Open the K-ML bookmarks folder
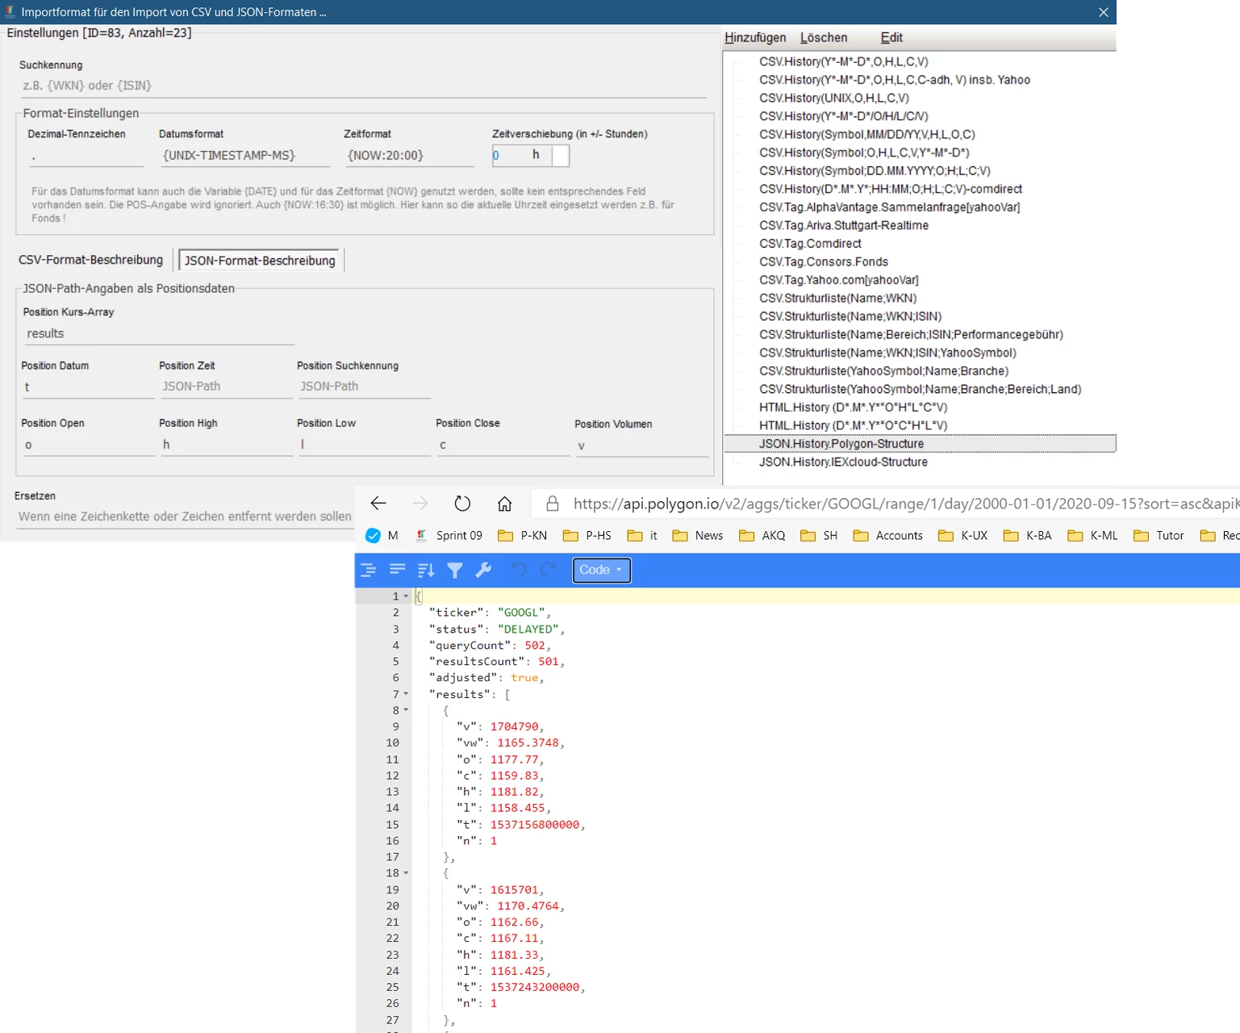The width and height of the screenshot is (1240, 1033). coord(1092,535)
